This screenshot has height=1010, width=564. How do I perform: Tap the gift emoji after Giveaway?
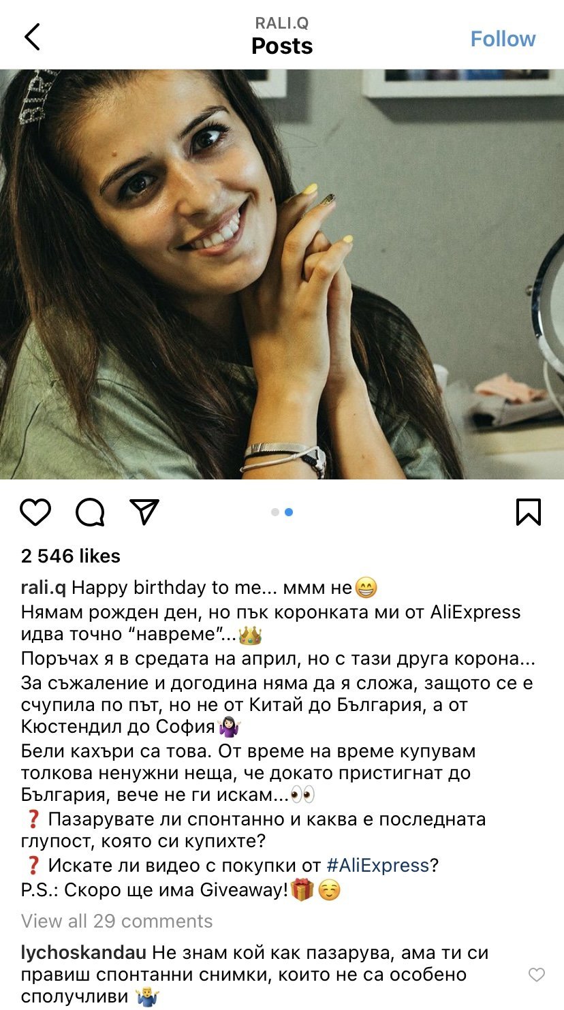pos(302,890)
